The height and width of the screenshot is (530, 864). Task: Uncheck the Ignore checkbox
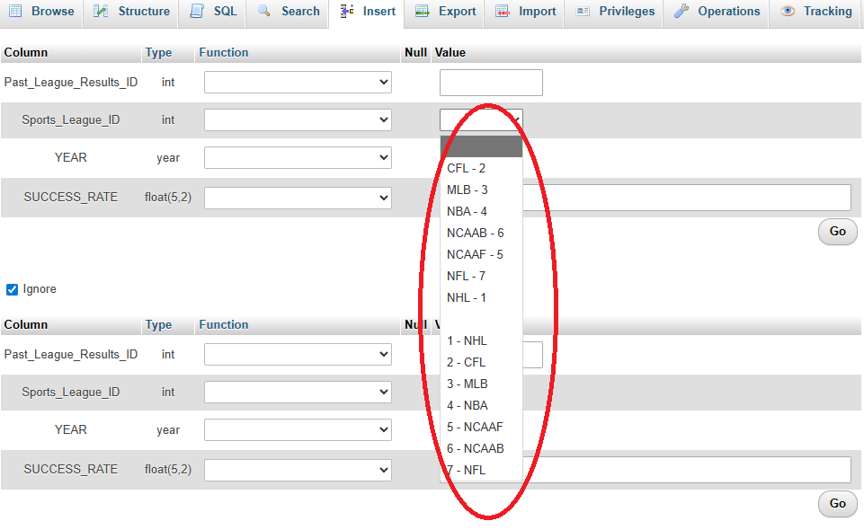[13, 289]
